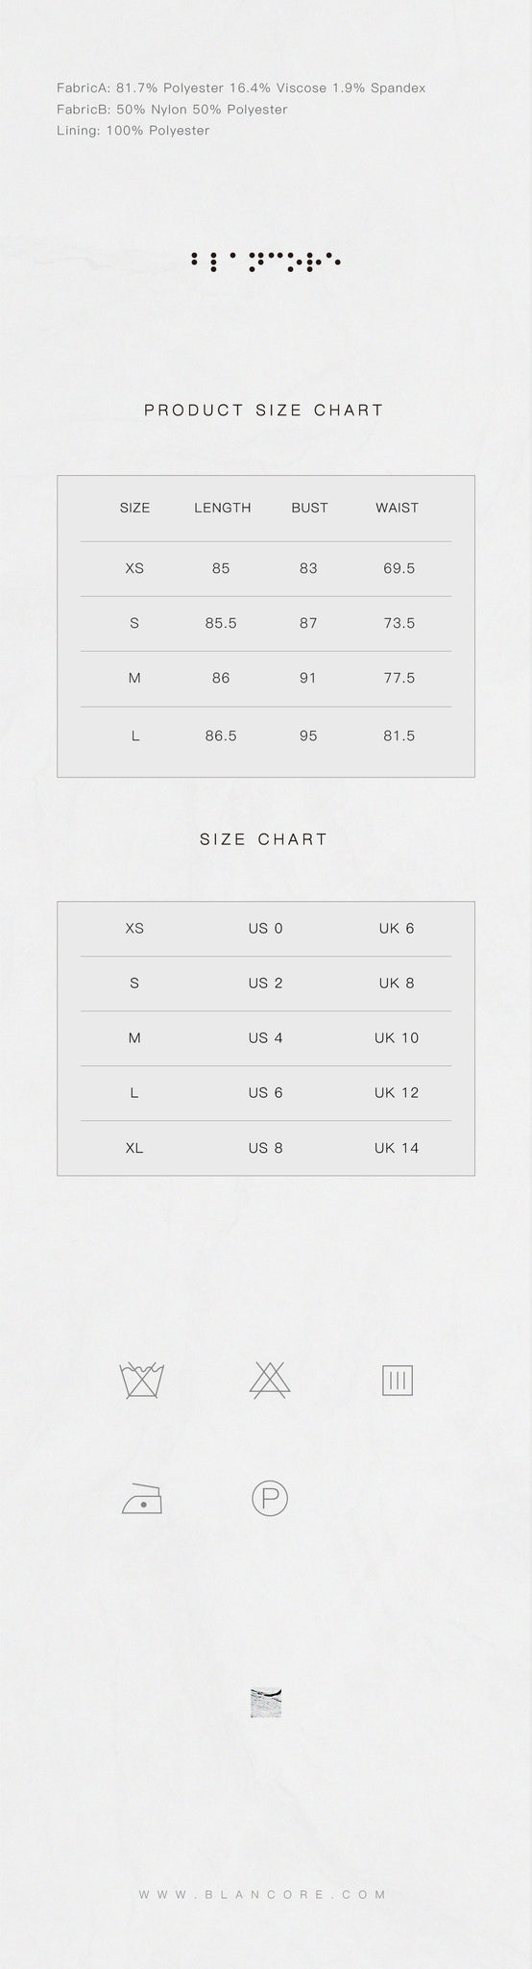This screenshot has height=1969, width=532.
Task: Click the iron low heat icon
Action: tap(142, 1498)
